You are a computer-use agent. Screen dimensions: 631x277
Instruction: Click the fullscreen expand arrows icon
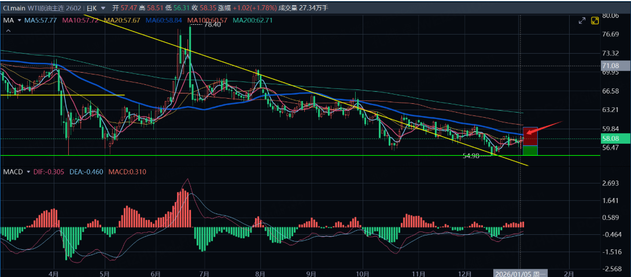[x=582, y=21]
